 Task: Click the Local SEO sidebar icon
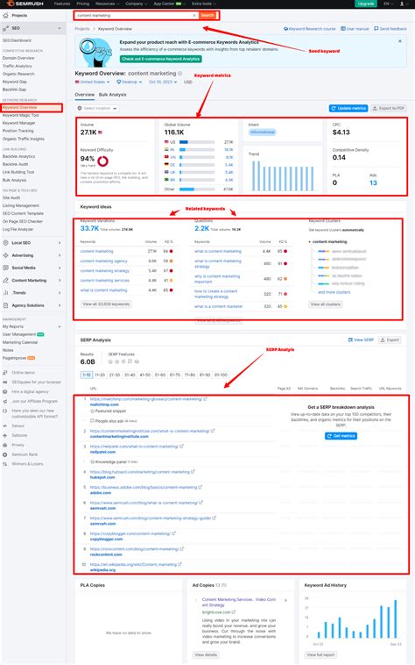coord(5,243)
